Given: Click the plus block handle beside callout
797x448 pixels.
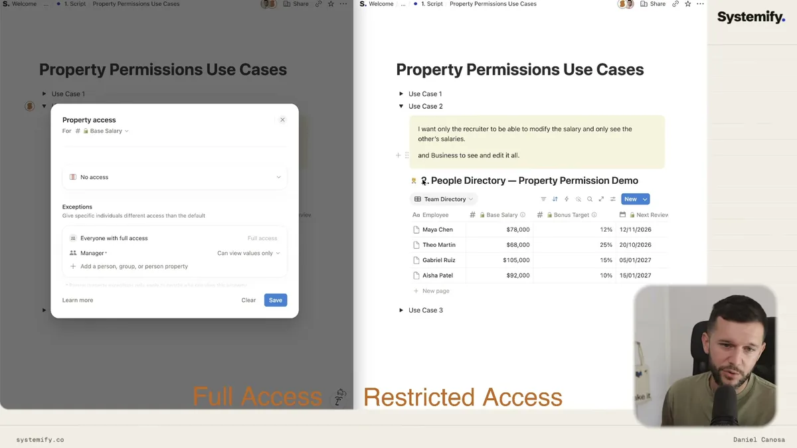Looking at the screenshot, I should (398, 155).
